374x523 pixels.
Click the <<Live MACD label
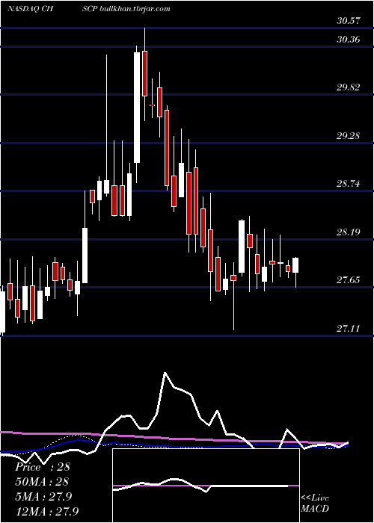click(315, 503)
